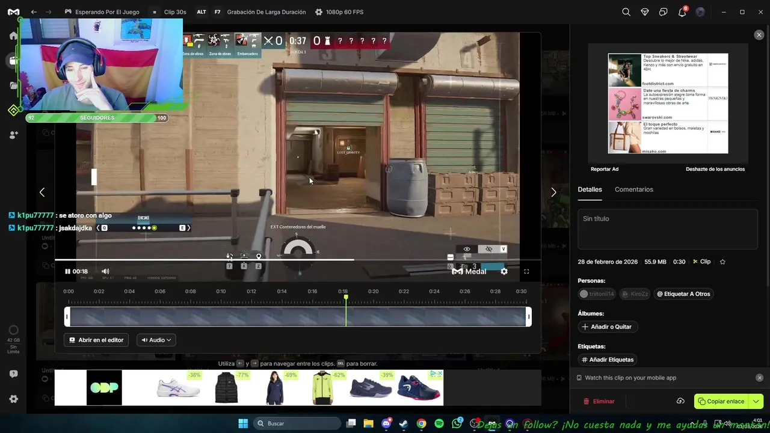The width and height of the screenshot is (770, 433).
Task: Click the Medal logo in the top-left
Action: [13, 12]
